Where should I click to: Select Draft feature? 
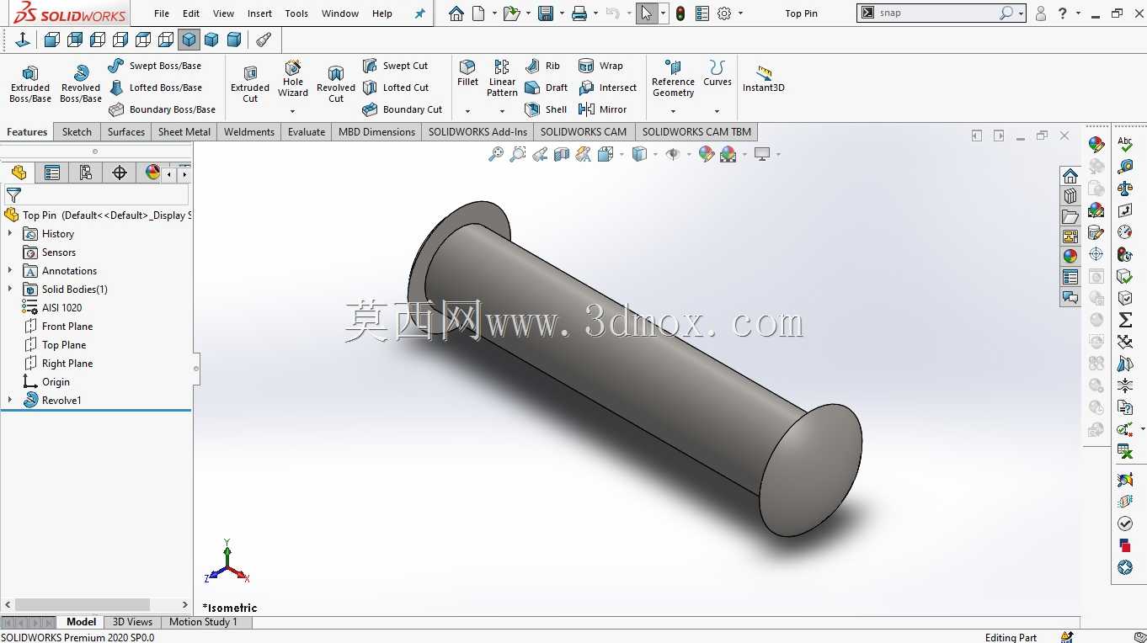coord(546,88)
